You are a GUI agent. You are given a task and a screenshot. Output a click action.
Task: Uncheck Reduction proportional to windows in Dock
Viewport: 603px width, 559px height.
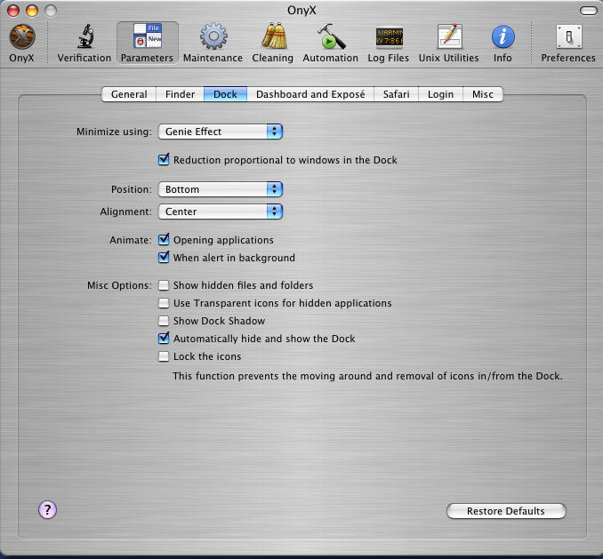pos(164,160)
